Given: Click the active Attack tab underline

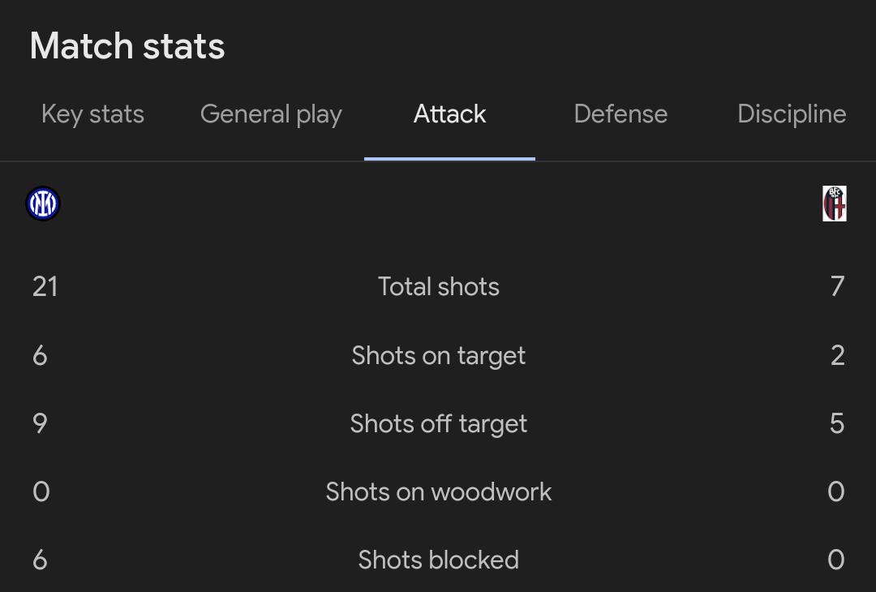Looking at the screenshot, I should click(x=449, y=159).
